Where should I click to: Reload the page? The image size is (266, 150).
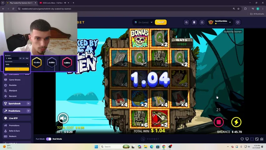point(13,9)
